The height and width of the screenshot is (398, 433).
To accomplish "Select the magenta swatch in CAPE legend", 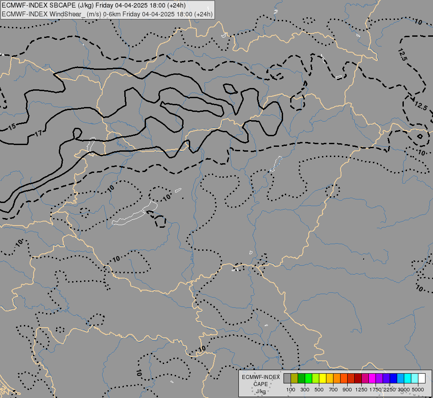I will click(372, 378).
